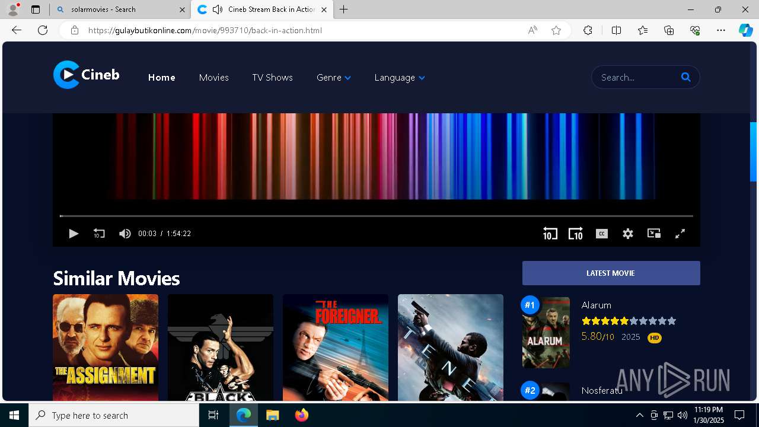759x427 pixels.
Task: Open the Alarum poster thumbnail
Action: [x=546, y=333]
